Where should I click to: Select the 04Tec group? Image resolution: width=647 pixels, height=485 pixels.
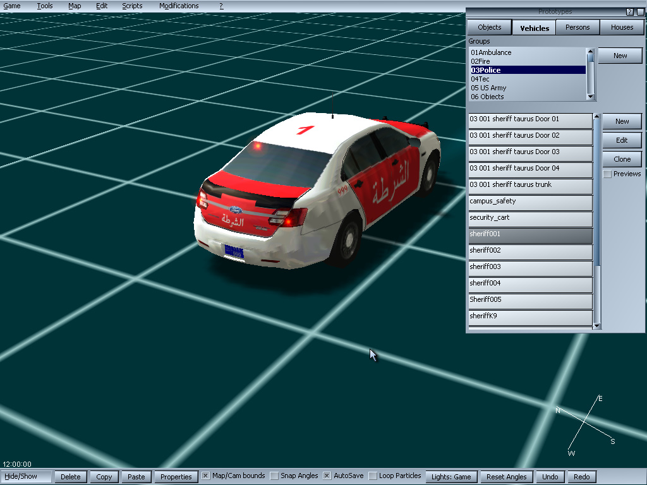tap(480, 79)
